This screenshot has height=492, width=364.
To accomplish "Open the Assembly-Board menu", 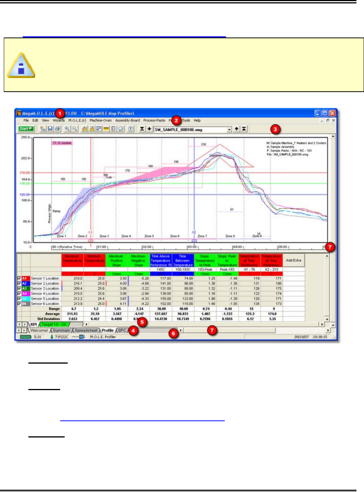I will tap(128, 120).
